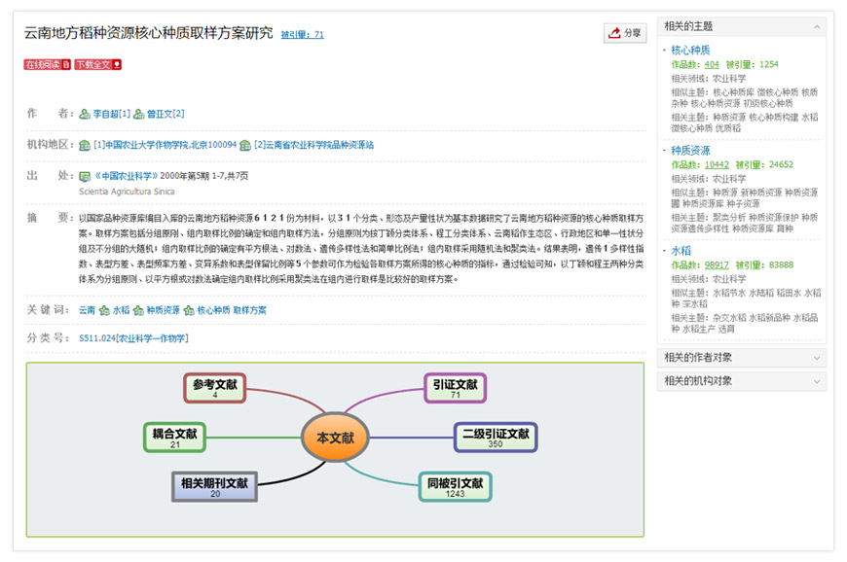Click the keyword icon before 核心种质

click(x=189, y=311)
